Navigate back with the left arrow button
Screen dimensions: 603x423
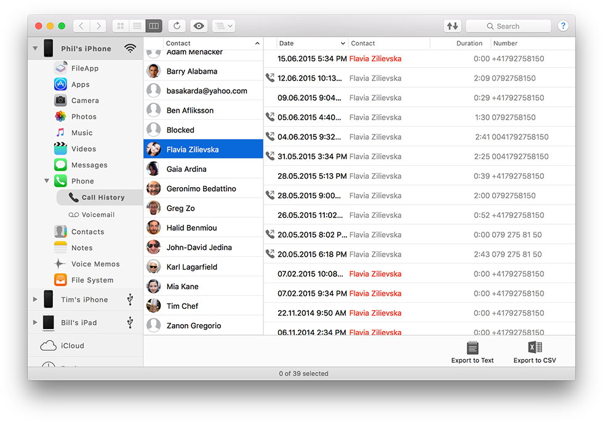pos(82,26)
